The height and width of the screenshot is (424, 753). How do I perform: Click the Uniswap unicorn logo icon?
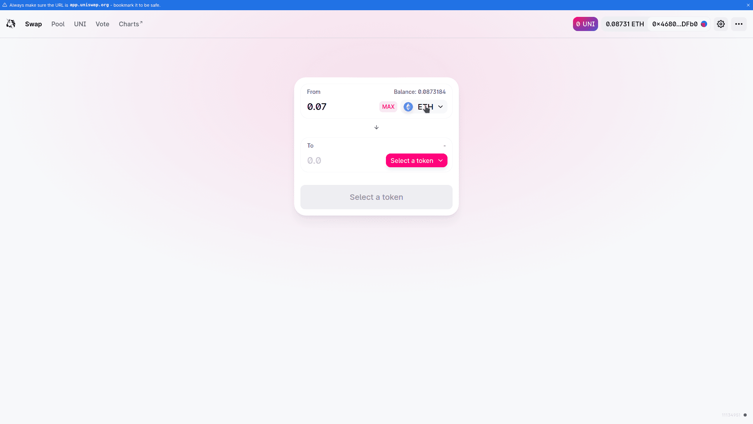(x=11, y=23)
